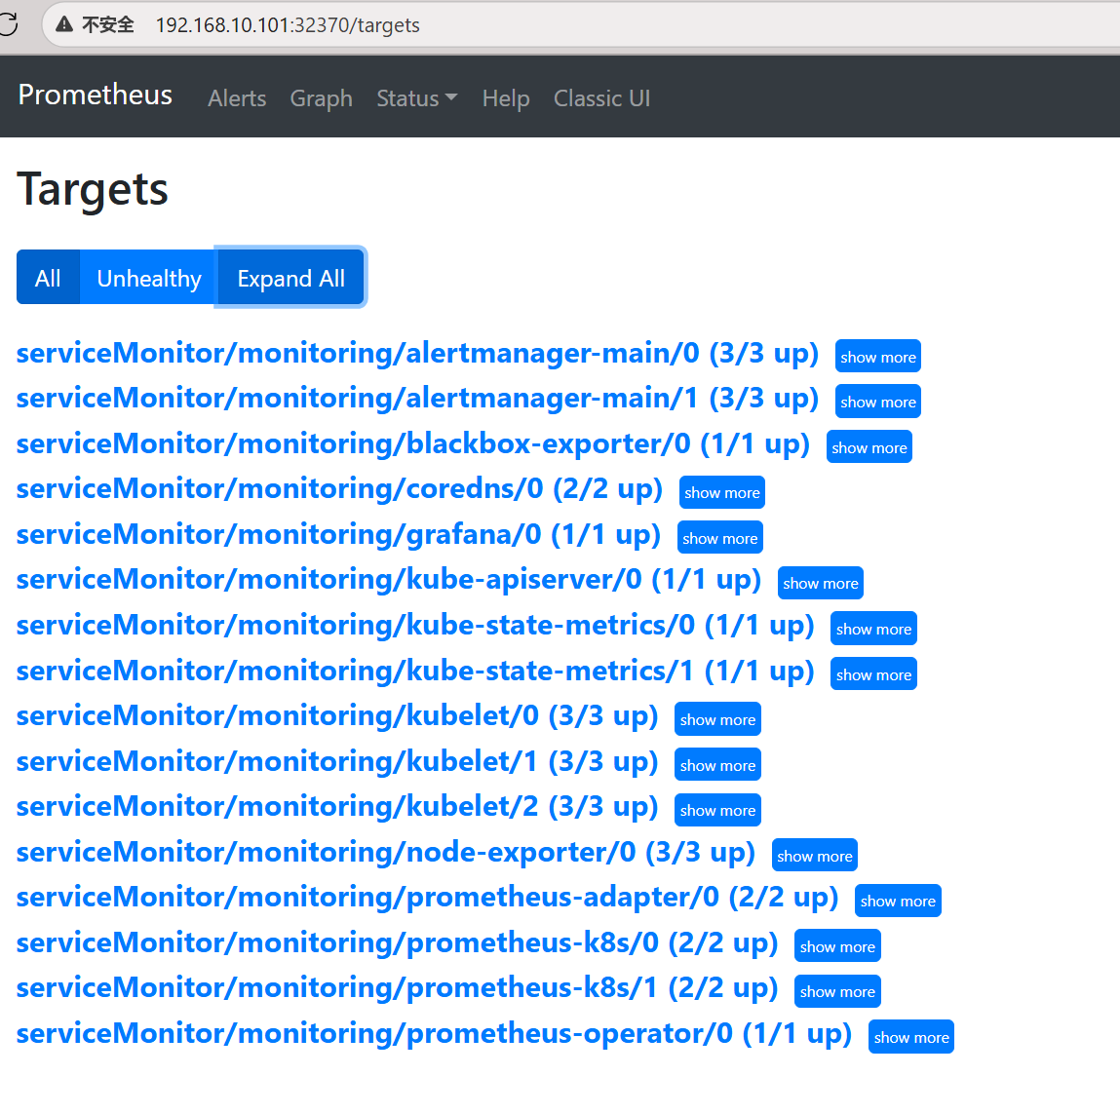Open the coredns/0 target link
This screenshot has width=1120, height=1114.
click(x=339, y=489)
